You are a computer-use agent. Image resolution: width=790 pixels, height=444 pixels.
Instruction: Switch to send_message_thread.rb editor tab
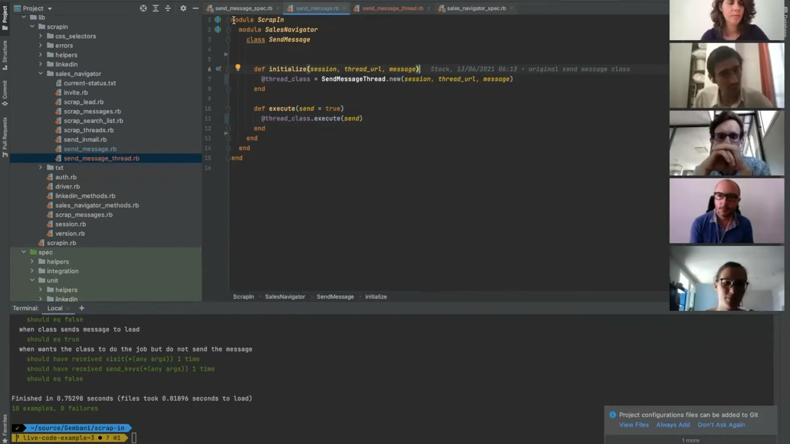click(392, 9)
